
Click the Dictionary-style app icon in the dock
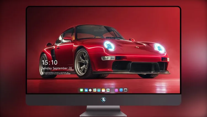coord(95,90)
